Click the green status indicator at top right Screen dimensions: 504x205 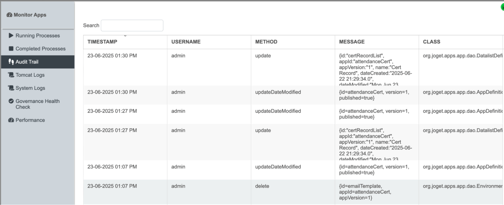[502, 7]
